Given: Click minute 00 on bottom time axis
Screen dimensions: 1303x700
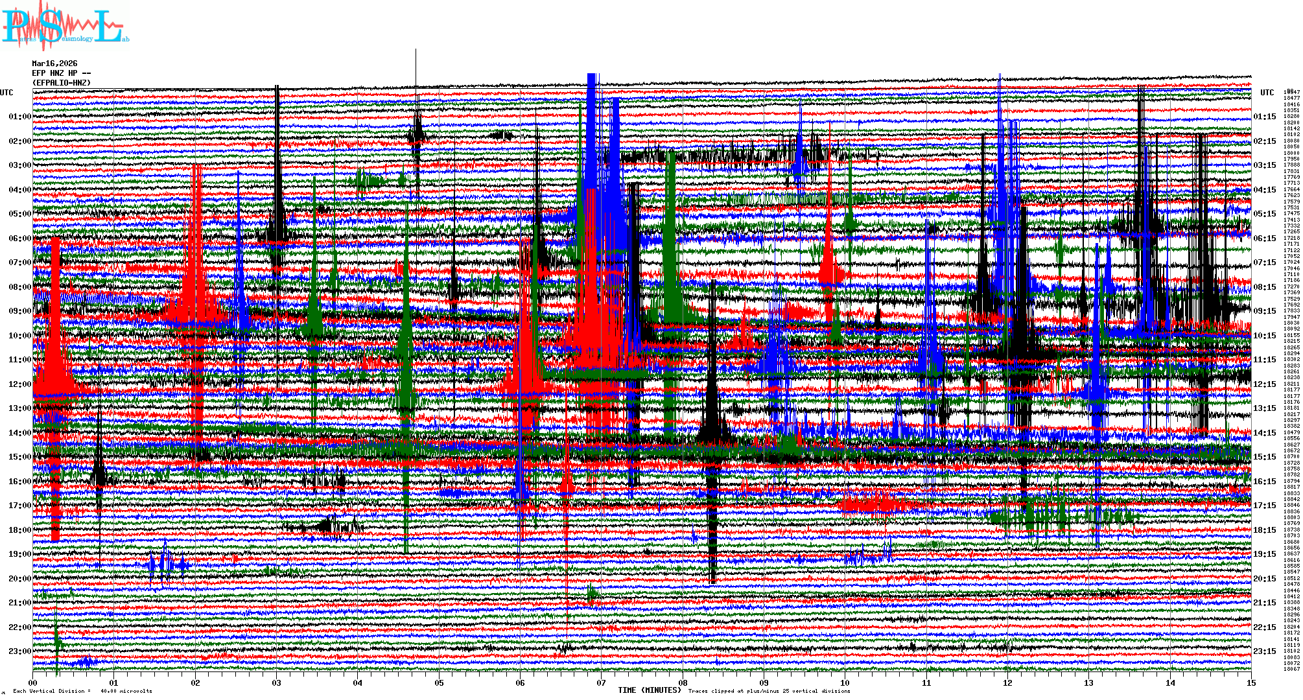Looking at the screenshot, I should coord(33,682).
